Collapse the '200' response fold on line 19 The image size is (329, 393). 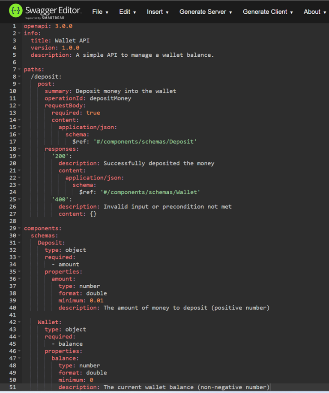[19, 156]
